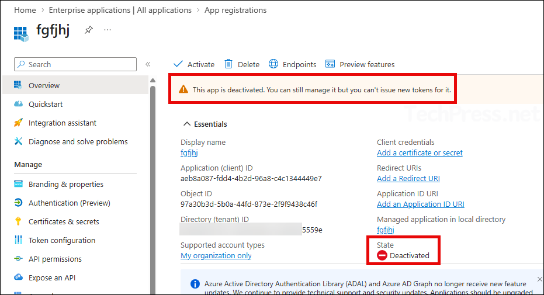
Task: Click the deactivated app warning message
Action: 321,90
